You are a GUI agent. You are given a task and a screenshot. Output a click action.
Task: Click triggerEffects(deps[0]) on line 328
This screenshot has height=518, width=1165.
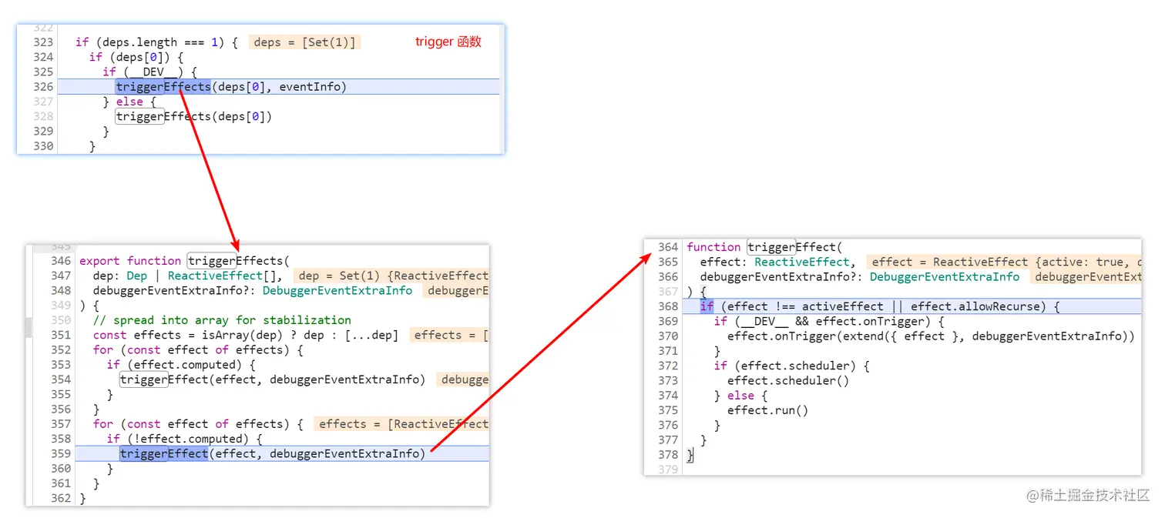click(x=194, y=117)
